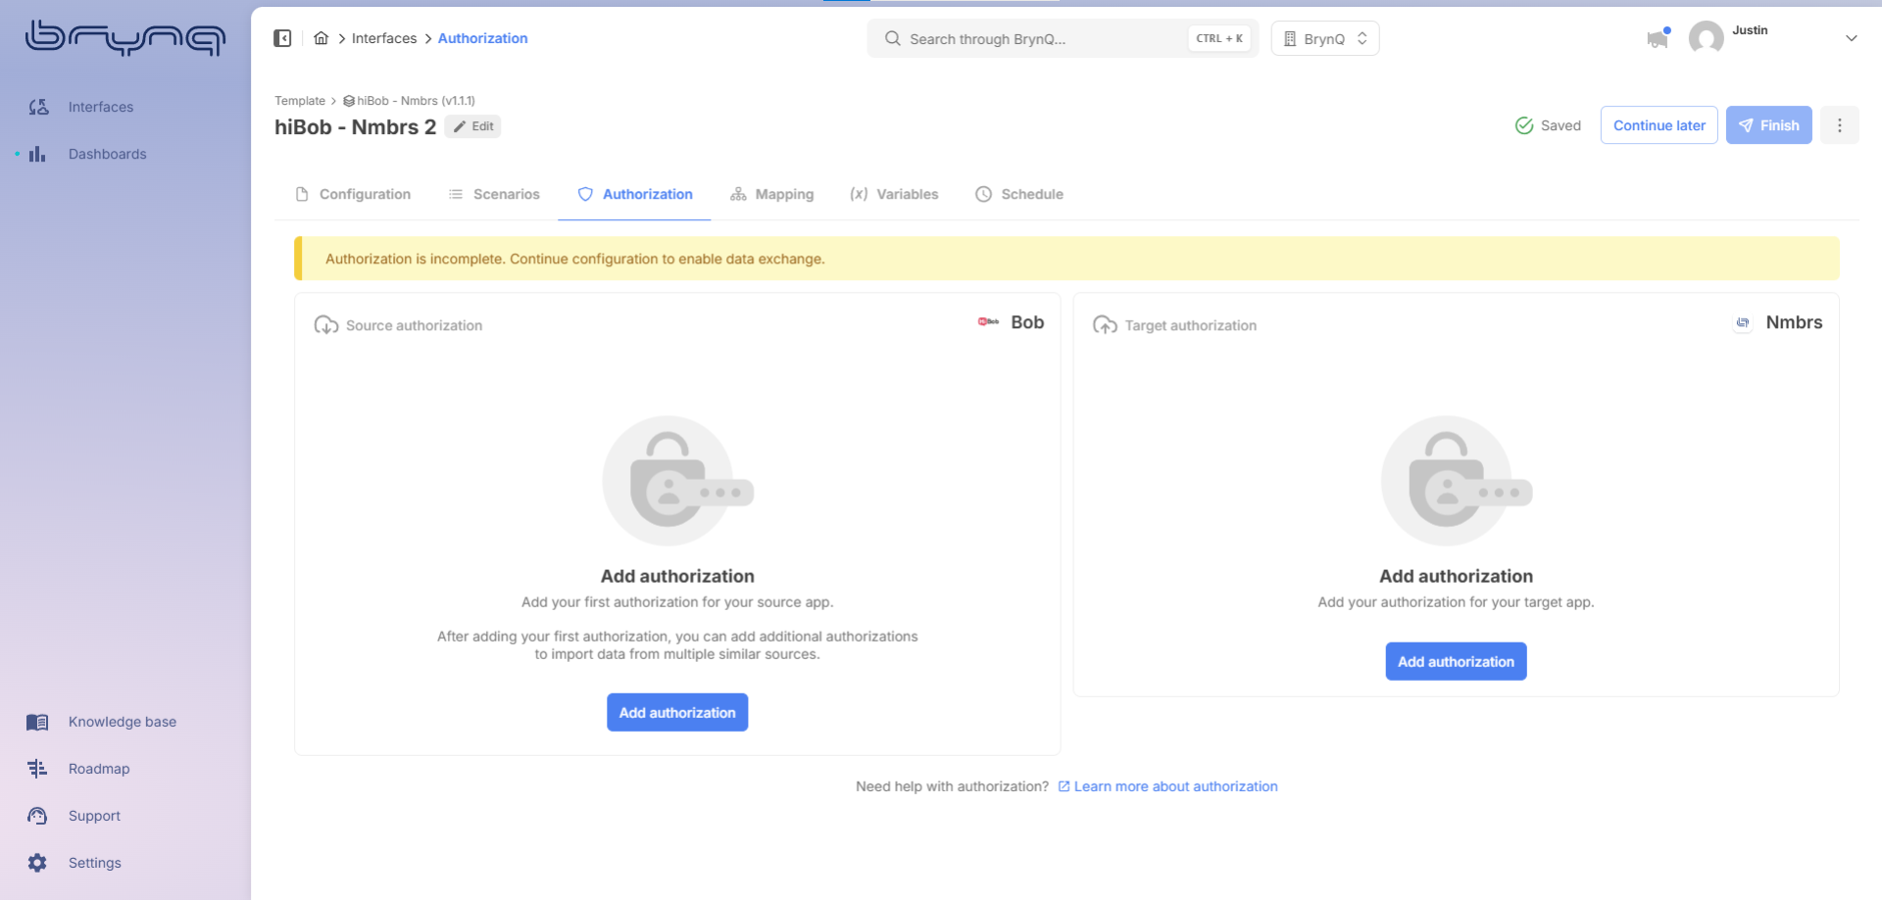Click the Continue later button
This screenshot has width=1882, height=900.
click(1659, 125)
